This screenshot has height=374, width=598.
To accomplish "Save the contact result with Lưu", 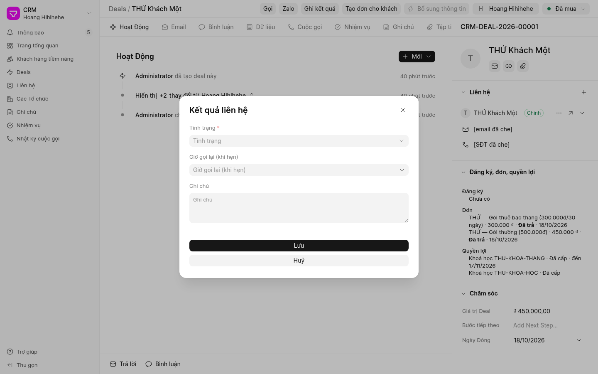I will [x=299, y=246].
